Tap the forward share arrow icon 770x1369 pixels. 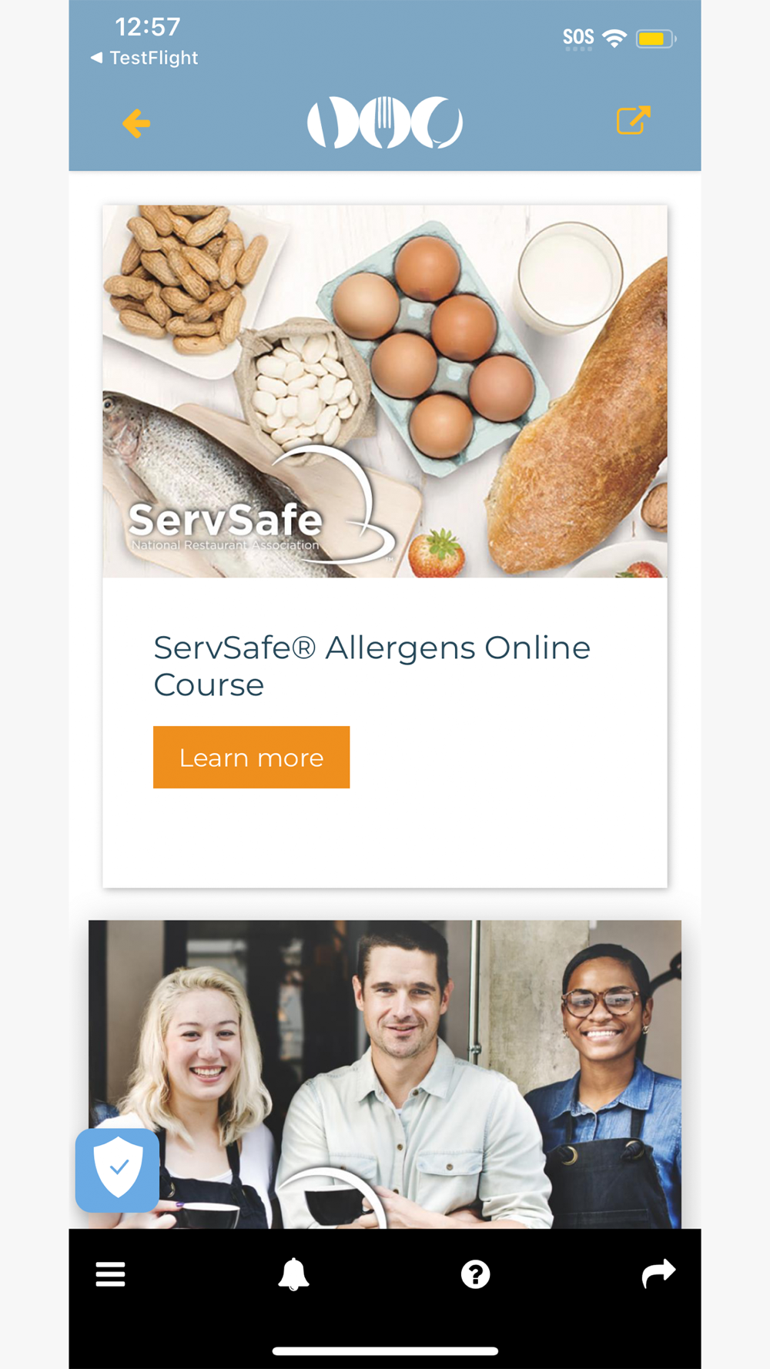[x=658, y=1274]
